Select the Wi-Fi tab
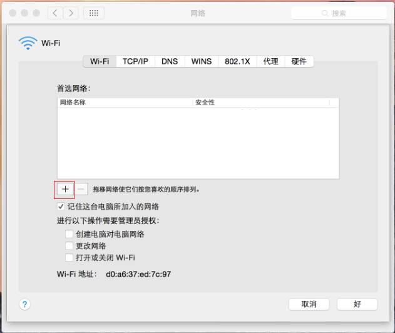Screen dimensions: 395x333 100,61
